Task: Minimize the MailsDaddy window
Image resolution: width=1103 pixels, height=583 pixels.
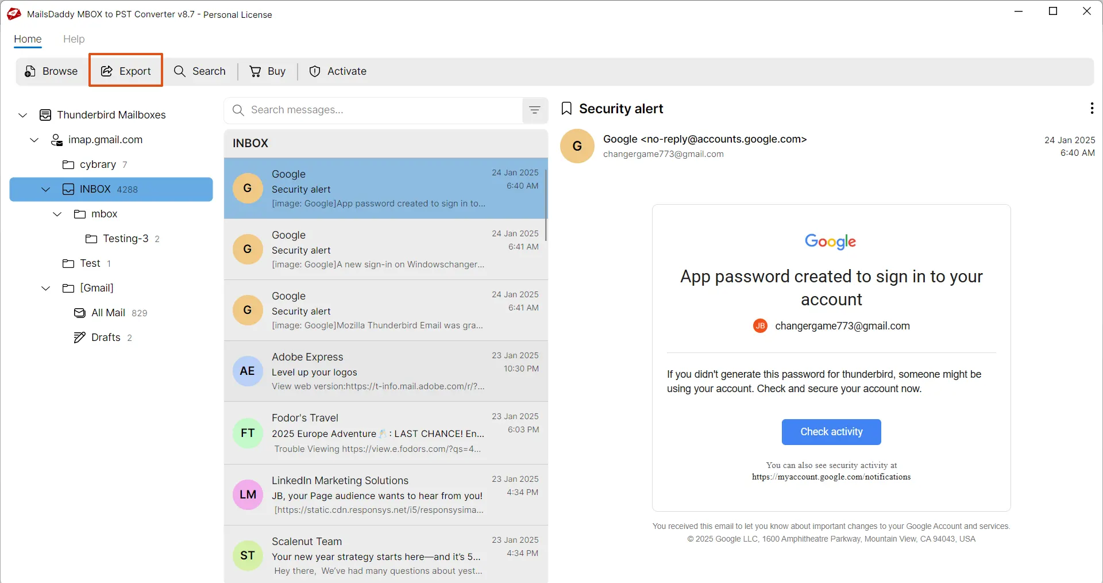Action: point(1019,11)
